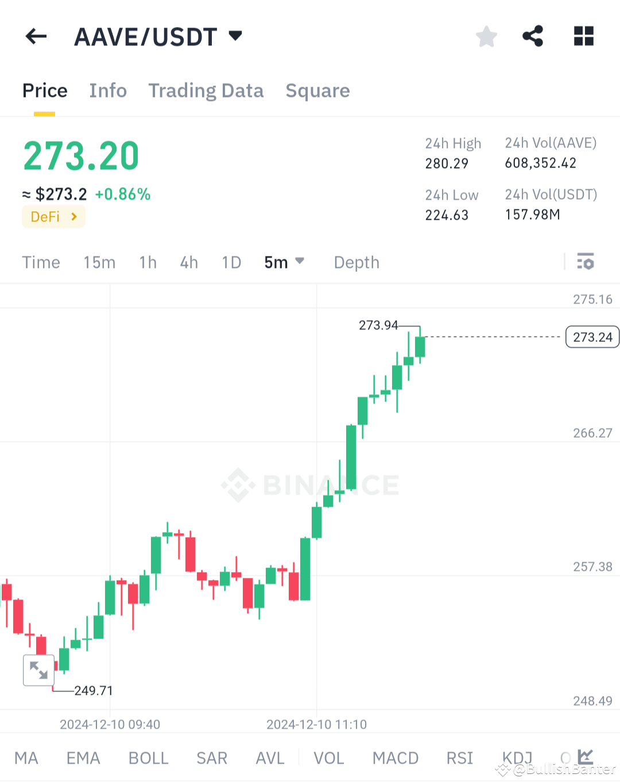Open the chart style icon near KDJ

click(586, 757)
